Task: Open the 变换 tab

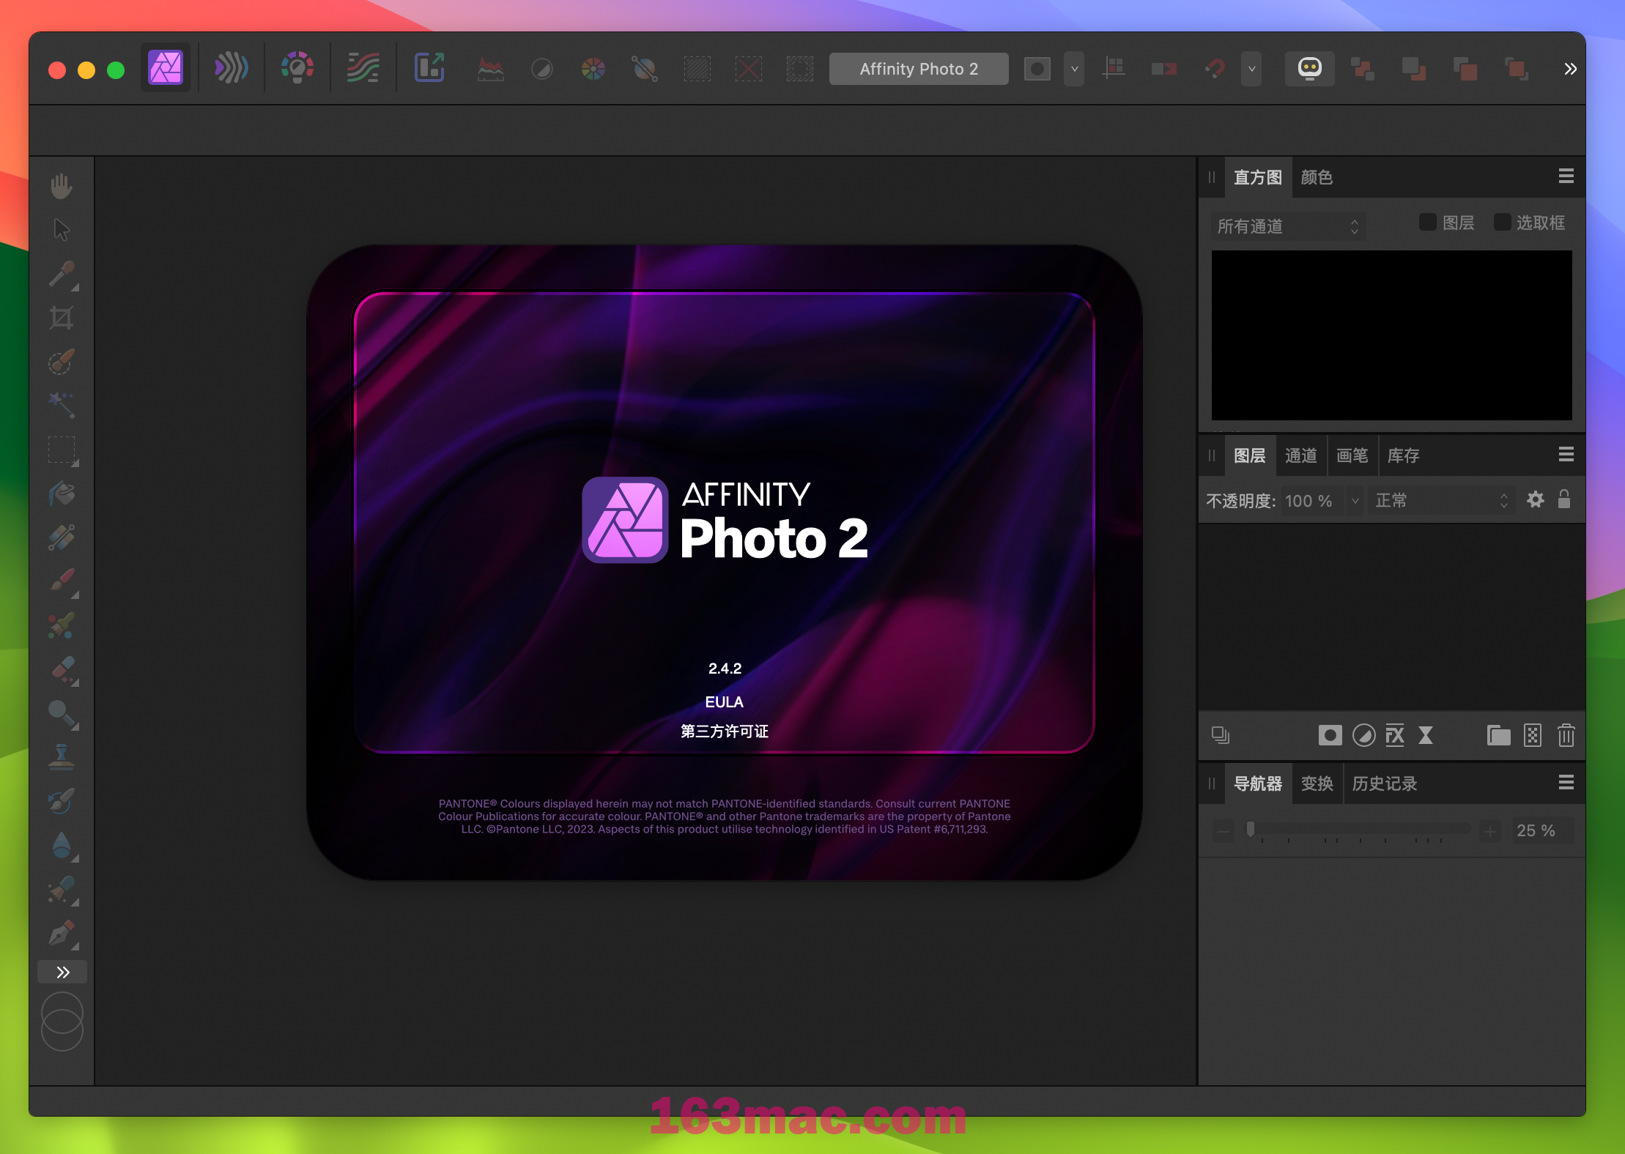Action: pos(1317,783)
